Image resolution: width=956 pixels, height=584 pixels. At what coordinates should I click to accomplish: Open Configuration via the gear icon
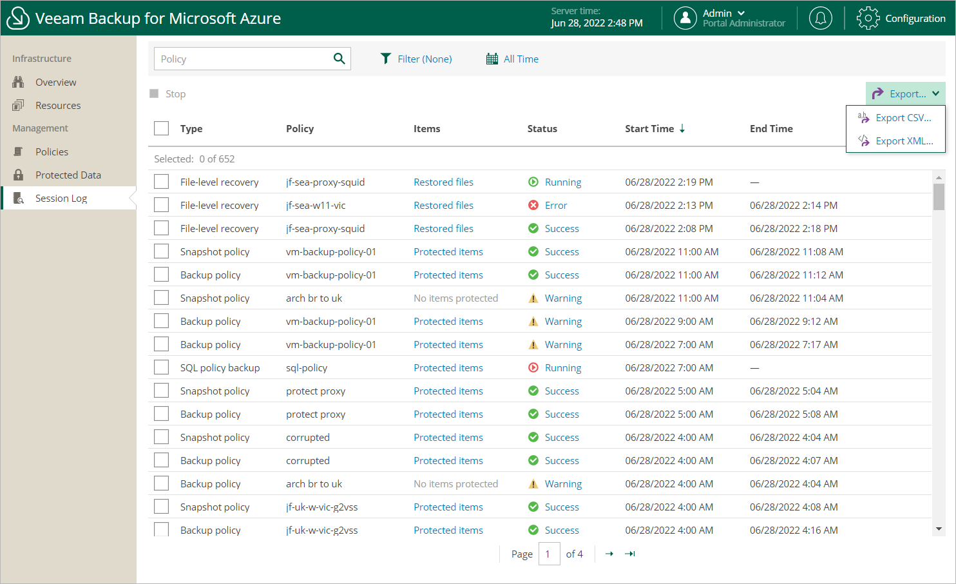pos(868,18)
